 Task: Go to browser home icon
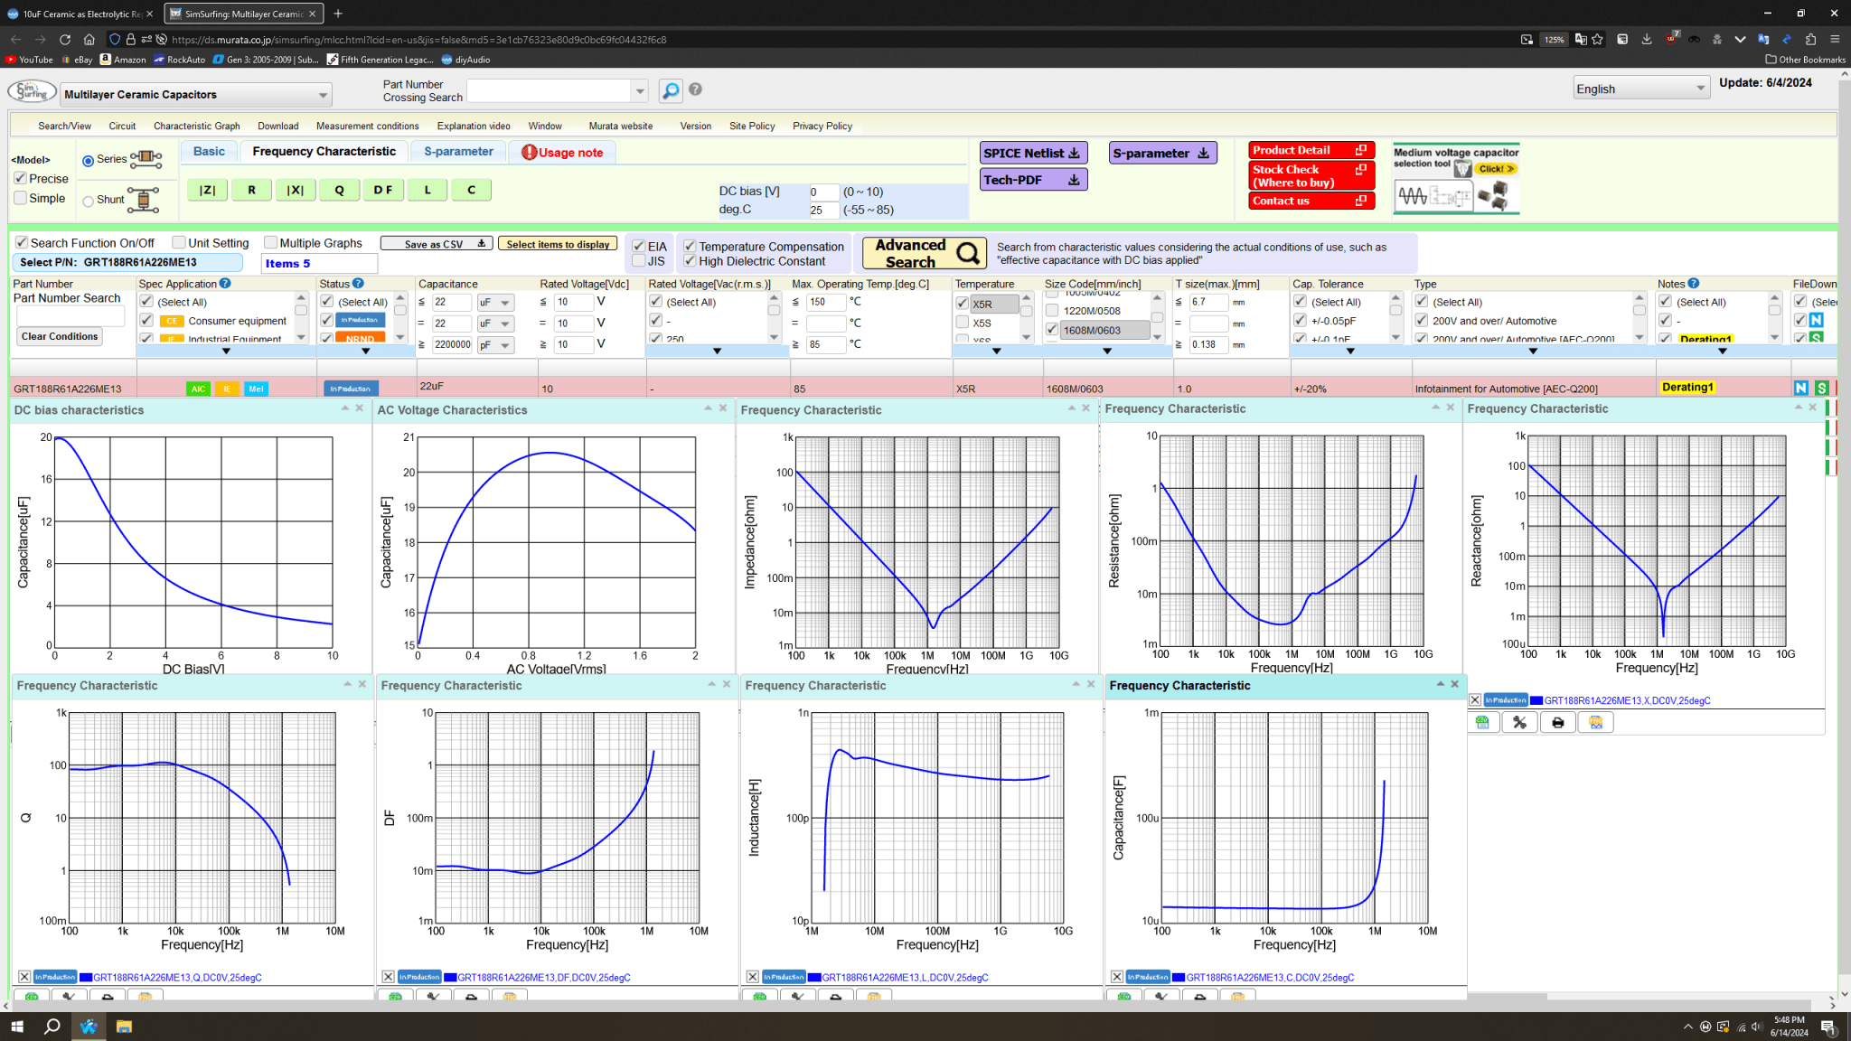tap(89, 39)
